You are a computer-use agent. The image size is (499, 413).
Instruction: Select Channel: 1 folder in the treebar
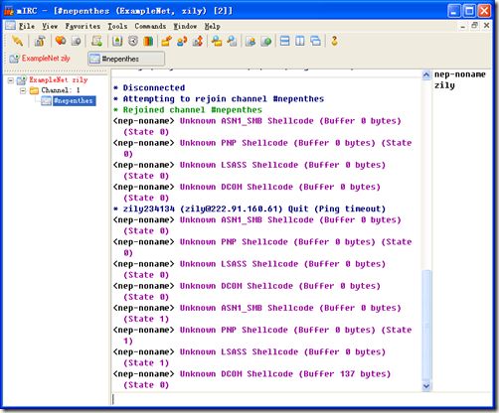point(61,90)
